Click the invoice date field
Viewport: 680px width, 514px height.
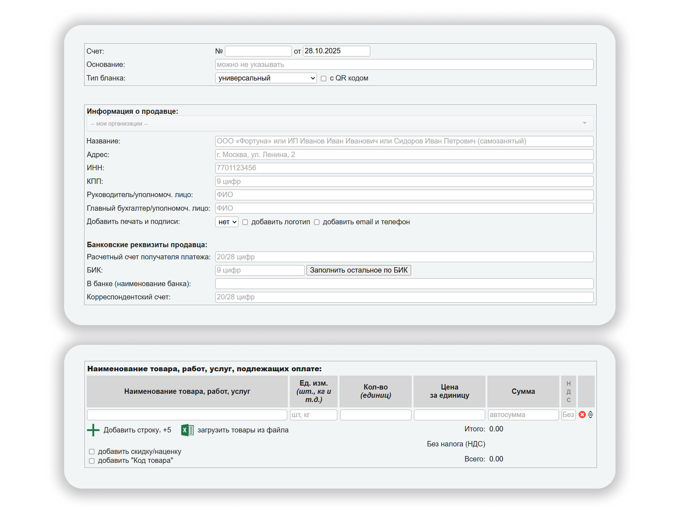(x=336, y=51)
